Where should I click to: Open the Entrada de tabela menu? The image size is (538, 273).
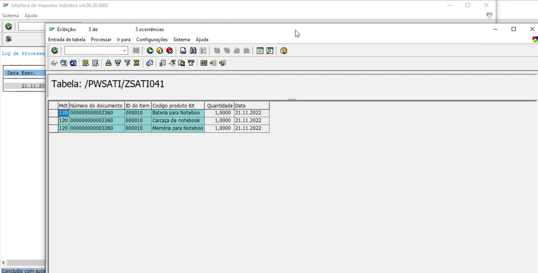click(67, 40)
